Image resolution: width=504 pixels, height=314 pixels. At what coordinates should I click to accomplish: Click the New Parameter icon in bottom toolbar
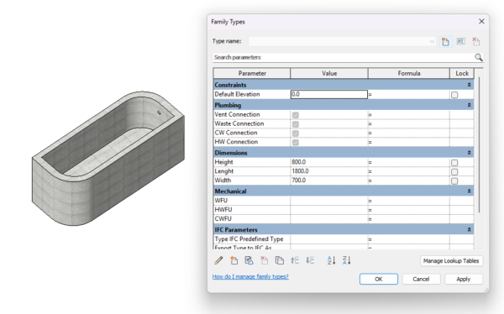234,260
